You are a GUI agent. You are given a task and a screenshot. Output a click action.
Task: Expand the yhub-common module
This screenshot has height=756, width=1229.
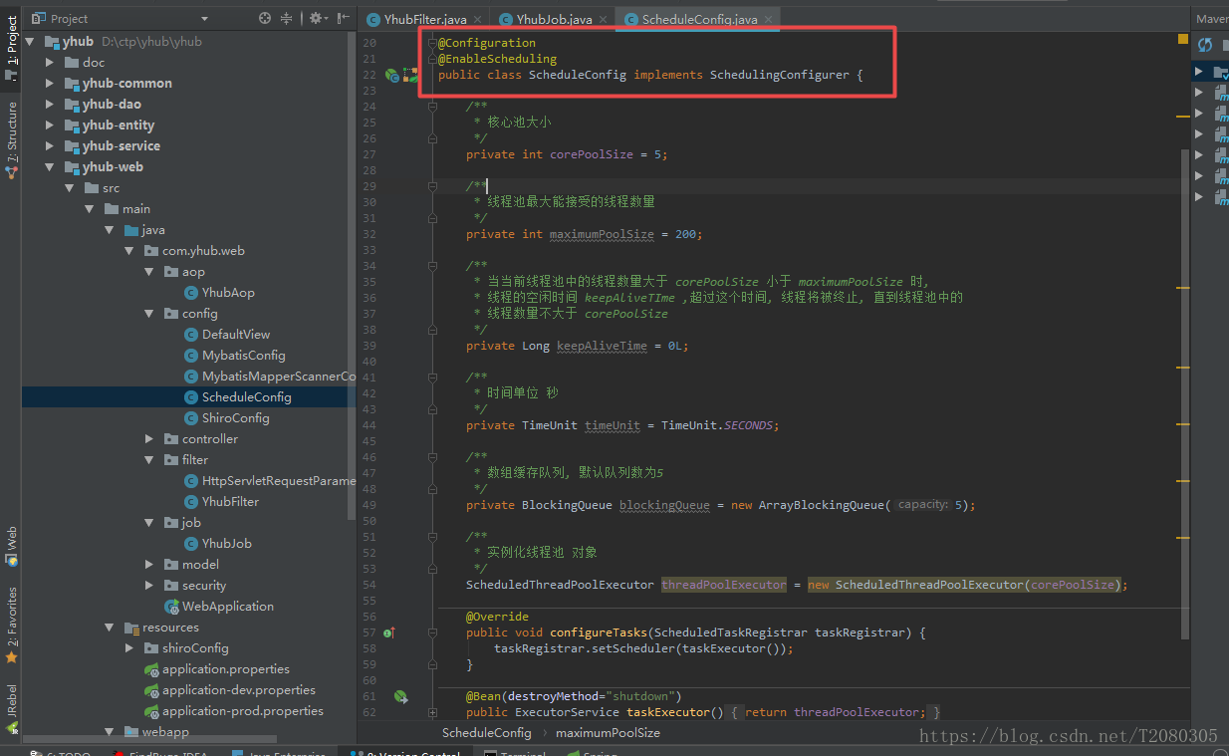50,84
